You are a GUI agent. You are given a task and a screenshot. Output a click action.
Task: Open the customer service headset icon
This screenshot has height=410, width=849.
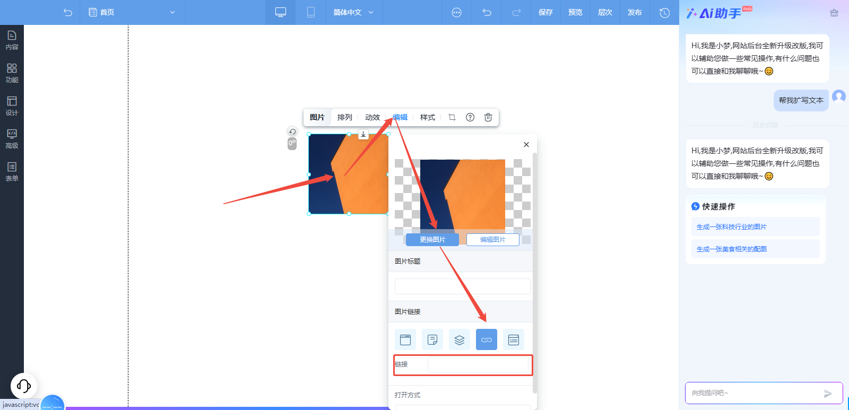coord(24,386)
